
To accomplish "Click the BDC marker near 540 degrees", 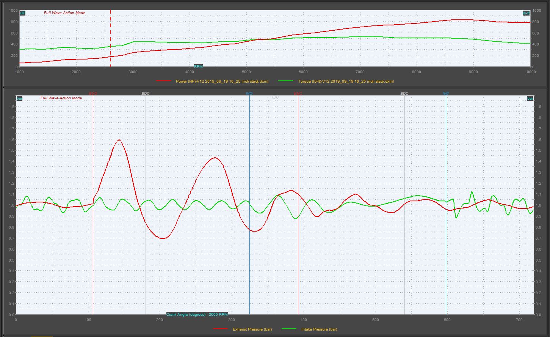I will (x=404, y=93).
